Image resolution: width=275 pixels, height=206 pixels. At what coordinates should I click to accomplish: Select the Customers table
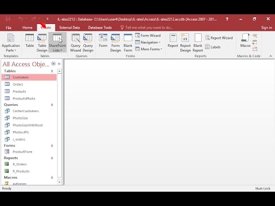29,77
